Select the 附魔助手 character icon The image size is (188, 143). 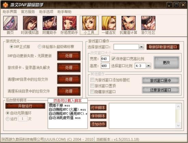50,23
